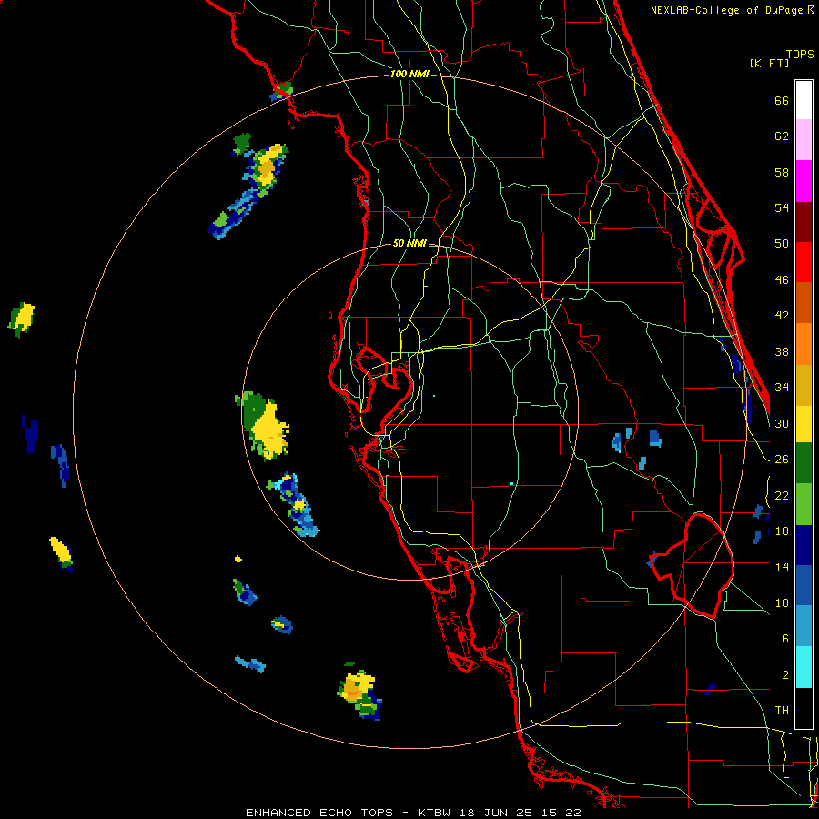Click the 'TH' threshold label
The width and height of the screenshot is (819, 819).
(782, 711)
